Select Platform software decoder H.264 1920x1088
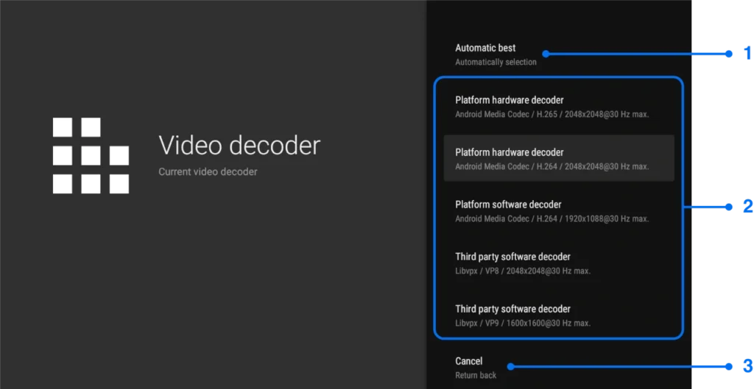The height and width of the screenshot is (389, 754). 559,211
